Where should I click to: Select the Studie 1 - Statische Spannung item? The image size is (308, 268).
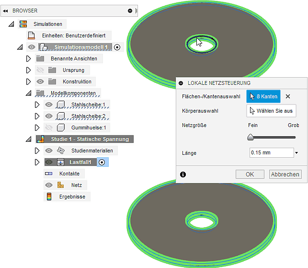[90, 139]
